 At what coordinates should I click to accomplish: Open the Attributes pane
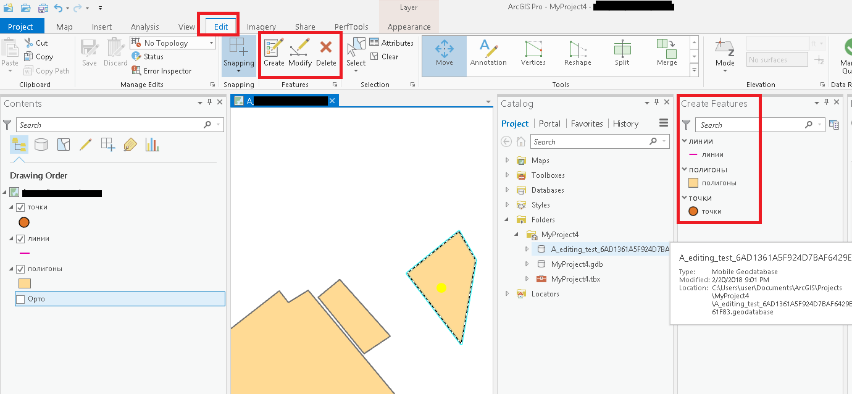click(391, 43)
